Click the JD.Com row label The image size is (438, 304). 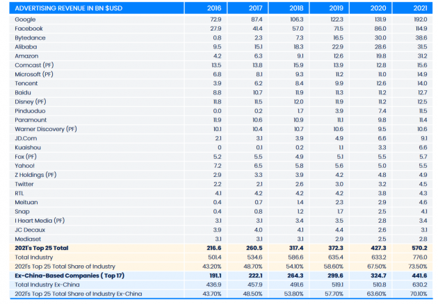[x=26, y=138]
